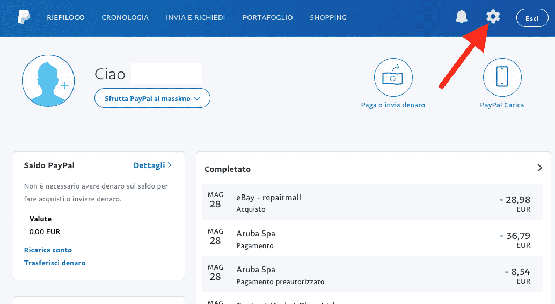Image resolution: width=555 pixels, height=304 pixels.
Task: Click the PayPal Carica phone icon
Action: 502,77
